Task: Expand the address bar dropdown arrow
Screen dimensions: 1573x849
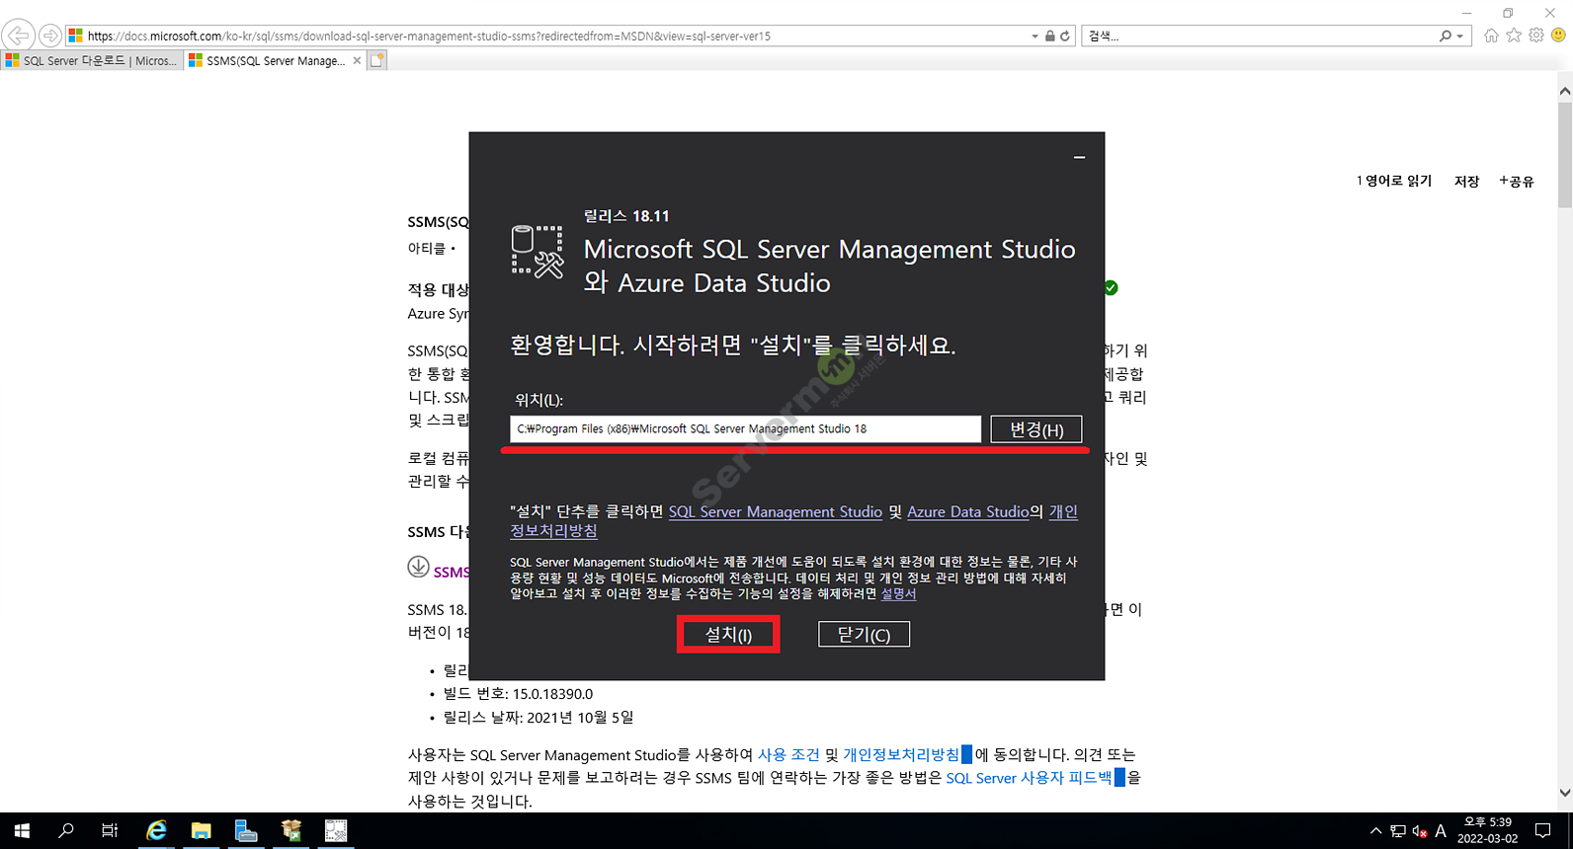Action: point(1035,36)
